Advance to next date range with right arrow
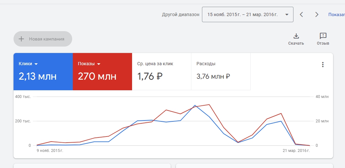 [x=317, y=14]
